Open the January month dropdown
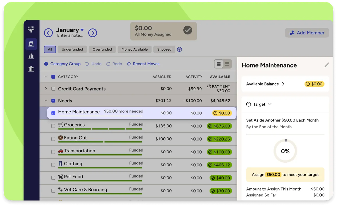Viewport: 337px width, 206px height. [70, 30]
